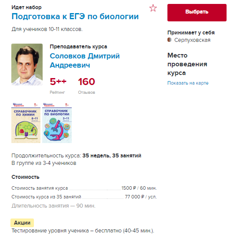This screenshot has width=237, height=239.
Task: Click the yellow Акции badge
Action: (x=22, y=223)
